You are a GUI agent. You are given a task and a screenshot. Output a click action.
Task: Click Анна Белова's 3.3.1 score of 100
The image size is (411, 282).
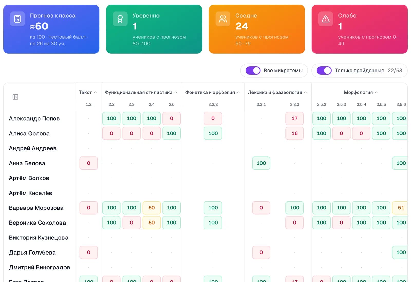(261, 163)
